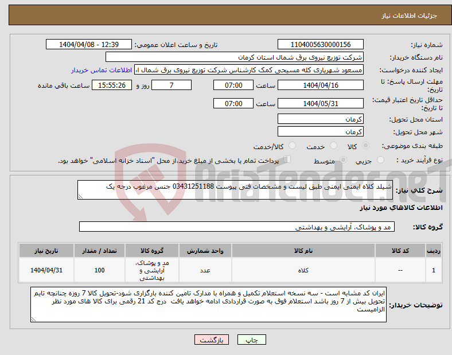The height and width of the screenshot is (355, 452).
Task: Select the کالا radio button
Action: 365,146
